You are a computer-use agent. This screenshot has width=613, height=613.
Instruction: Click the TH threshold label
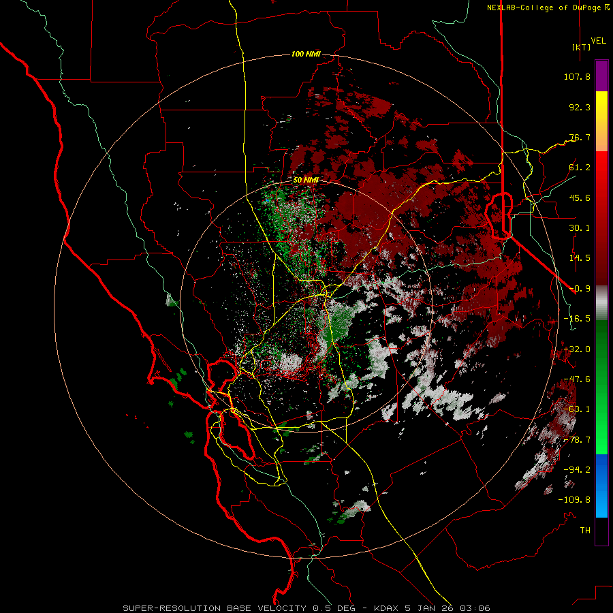coord(585,531)
